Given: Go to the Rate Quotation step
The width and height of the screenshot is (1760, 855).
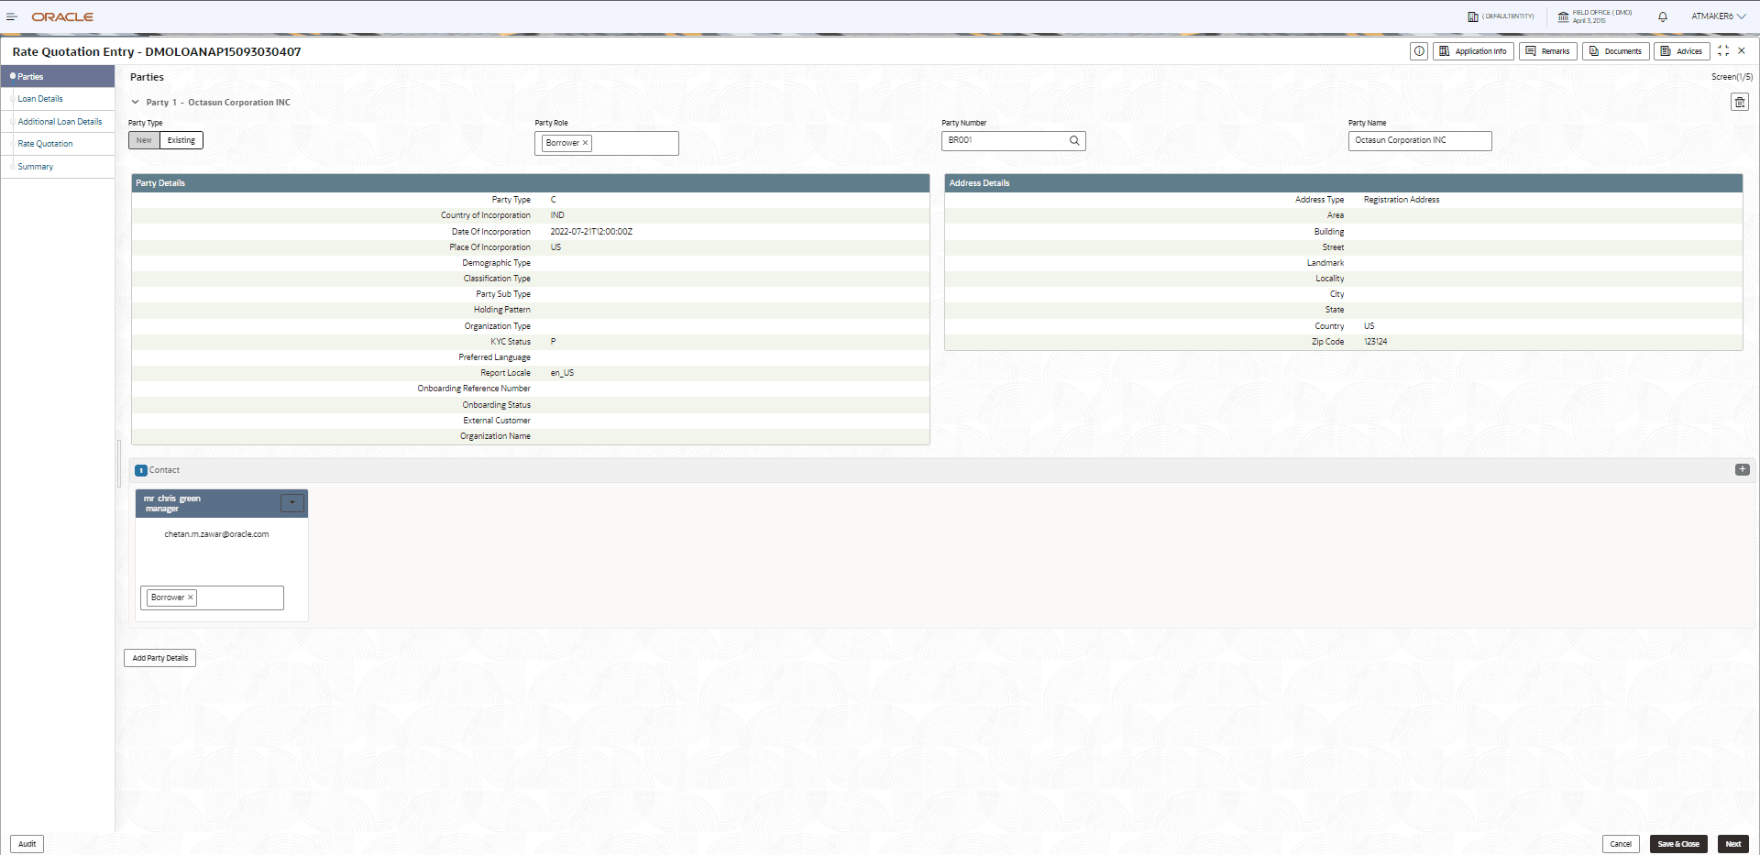Looking at the screenshot, I should pyautogui.click(x=58, y=144).
